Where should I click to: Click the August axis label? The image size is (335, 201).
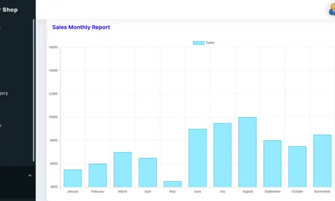pos(247,191)
